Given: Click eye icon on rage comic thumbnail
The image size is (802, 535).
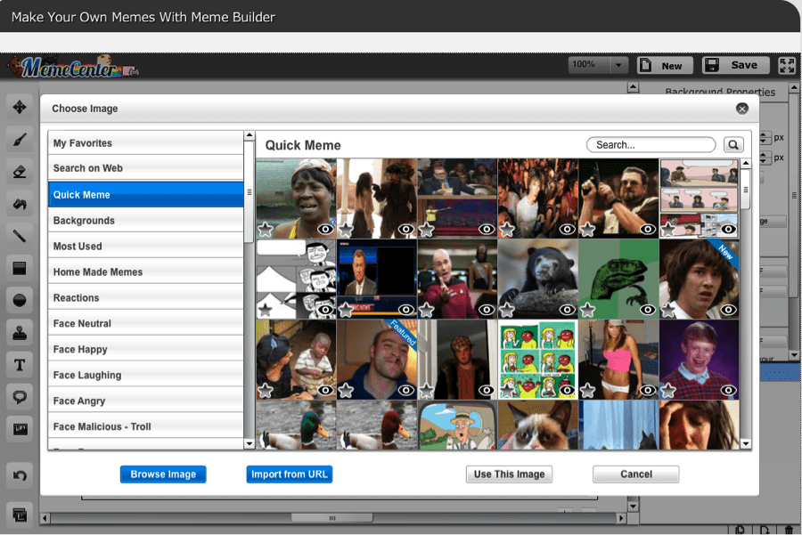Looking at the screenshot, I should pyautogui.click(x=325, y=310).
